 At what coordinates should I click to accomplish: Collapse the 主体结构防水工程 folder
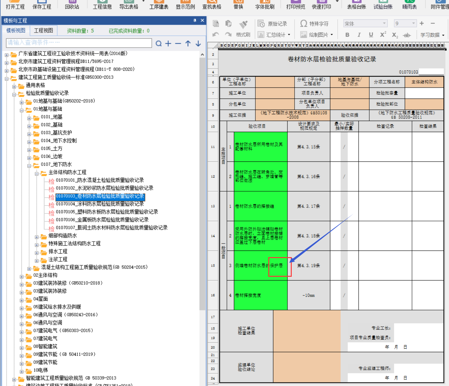tap(37, 174)
